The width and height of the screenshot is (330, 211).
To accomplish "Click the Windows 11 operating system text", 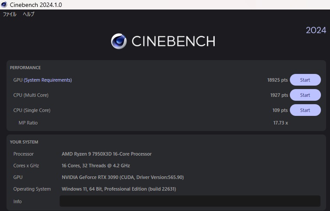I will pyautogui.click(x=119, y=189).
